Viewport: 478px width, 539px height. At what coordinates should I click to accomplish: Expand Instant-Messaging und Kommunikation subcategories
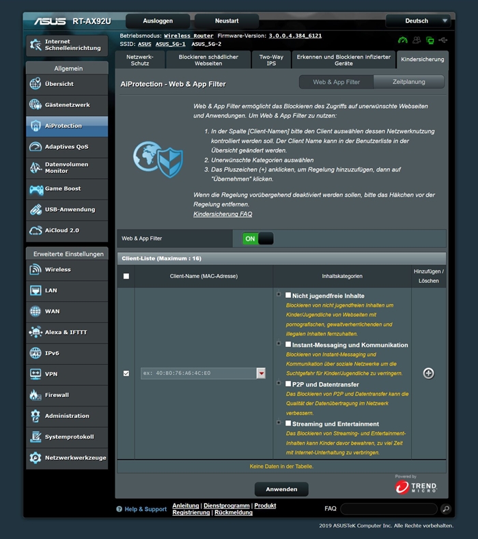pos(279,344)
